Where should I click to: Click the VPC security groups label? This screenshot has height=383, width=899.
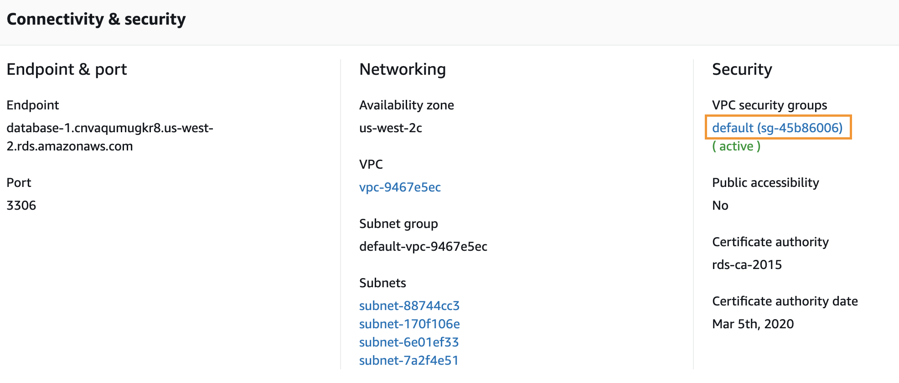770,105
